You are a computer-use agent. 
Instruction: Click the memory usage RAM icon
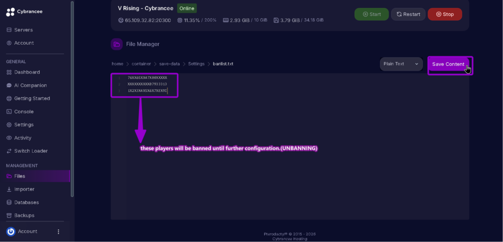[x=225, y=20]
